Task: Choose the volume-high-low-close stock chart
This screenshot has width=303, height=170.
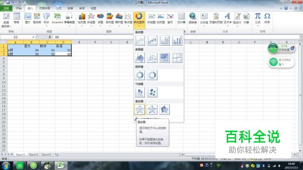Action: 165,41
